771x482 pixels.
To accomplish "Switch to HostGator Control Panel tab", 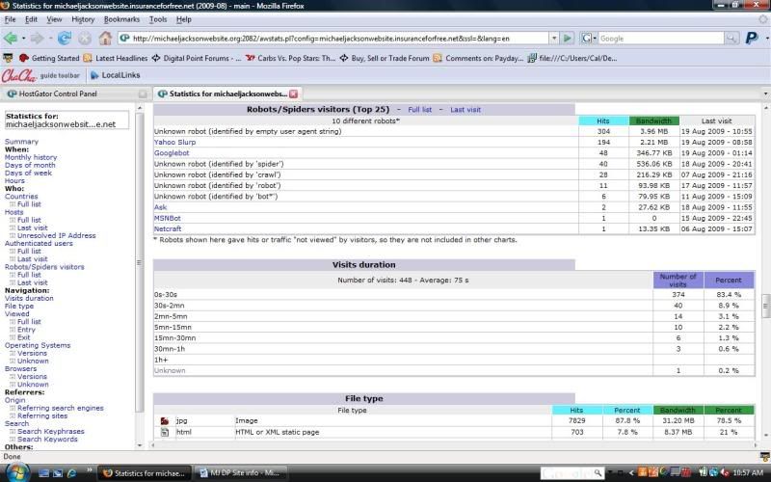I will pos(76,94).
